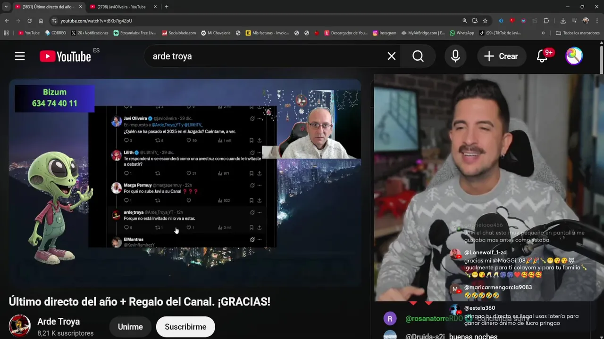
Task: Open the CORREO bookmark
Action: pyautogui.click(x=56, y=33)
